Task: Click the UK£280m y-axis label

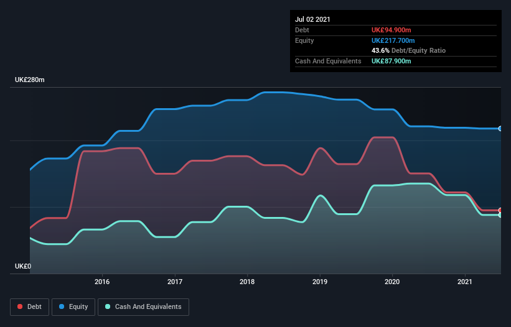Action: (x=30, y=80)
